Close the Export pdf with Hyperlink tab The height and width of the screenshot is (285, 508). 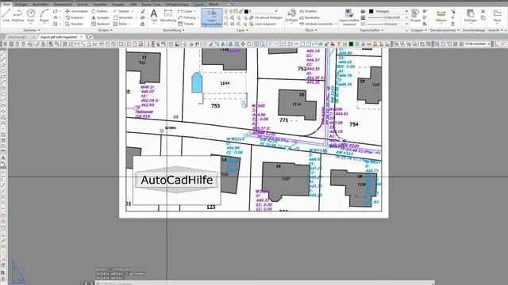[82, 37]
